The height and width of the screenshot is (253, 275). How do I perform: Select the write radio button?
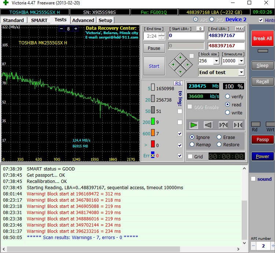(227, 113)
